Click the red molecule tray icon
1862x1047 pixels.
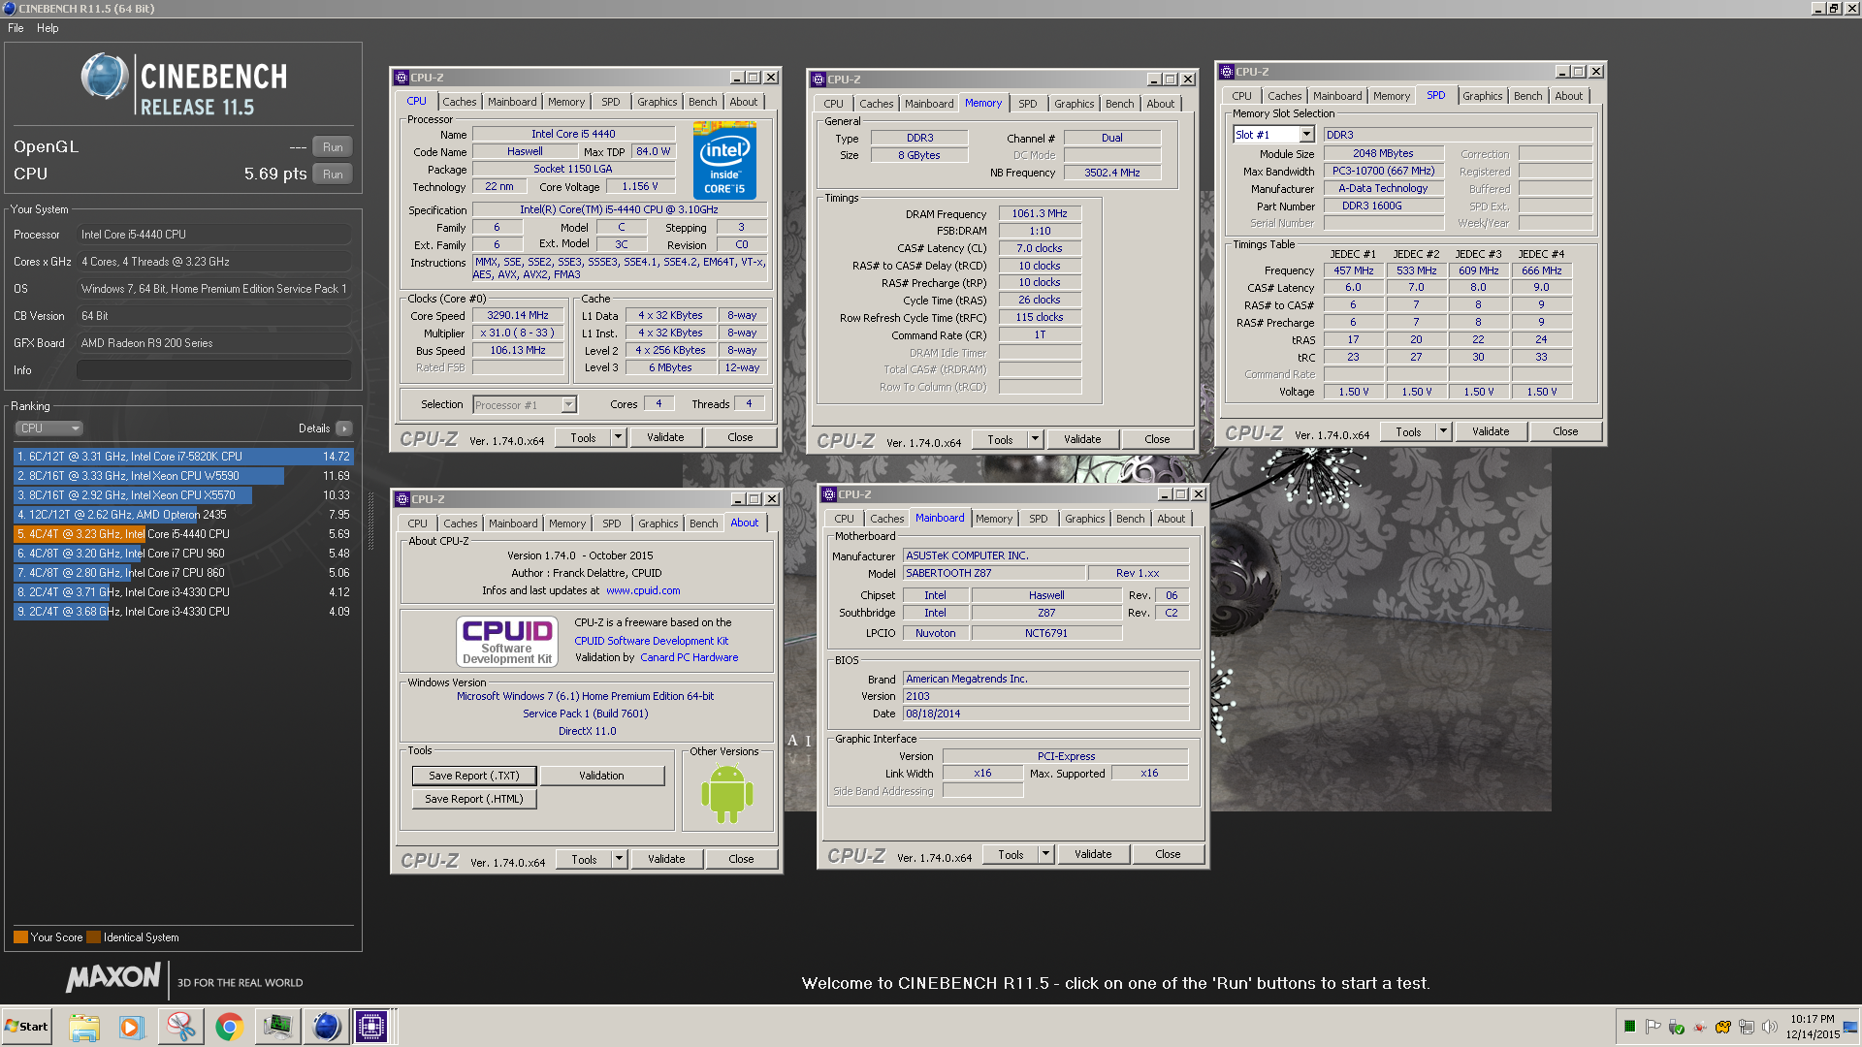tap(1699, 1027)
